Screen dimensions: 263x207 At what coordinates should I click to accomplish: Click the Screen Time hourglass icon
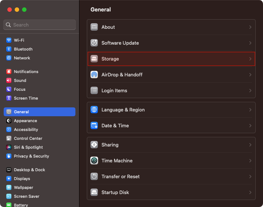[x=9, y=98]
